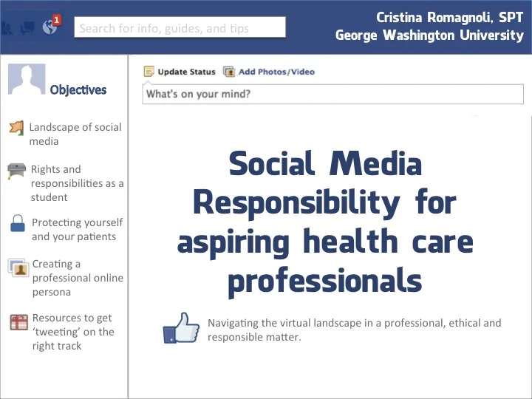Select 'Resources to get tweeting' item
This screenshot has width=532, height=399.
pyautogui.click(x=73, y=332)
